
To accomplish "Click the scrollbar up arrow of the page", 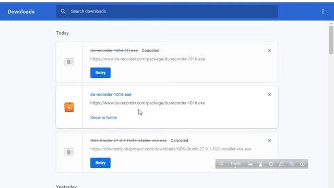I will 331,23.
